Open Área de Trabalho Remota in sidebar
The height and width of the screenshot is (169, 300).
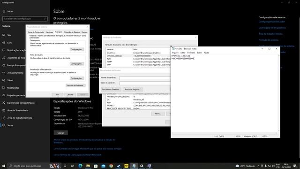[17, 118]
